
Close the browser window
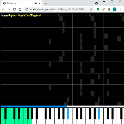click(x=120, y=1)
